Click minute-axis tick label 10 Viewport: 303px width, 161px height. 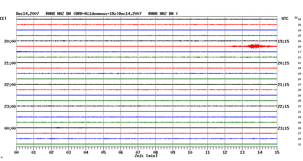coord(190,153)
